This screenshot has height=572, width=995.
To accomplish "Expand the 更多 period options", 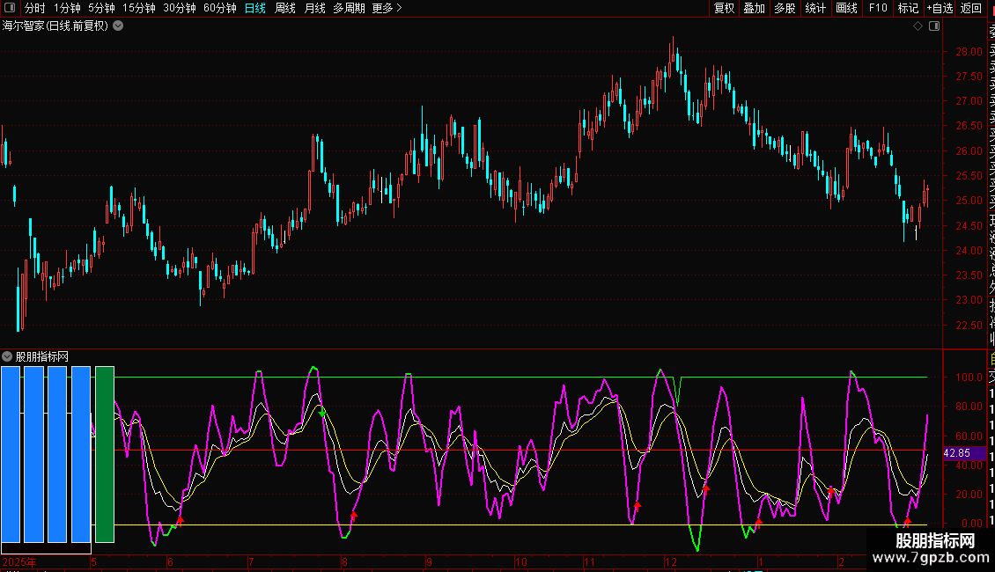I will (x=387, y=8).
